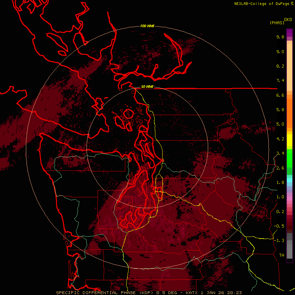Click the purple top segment of color scale

tap(289, 33)
